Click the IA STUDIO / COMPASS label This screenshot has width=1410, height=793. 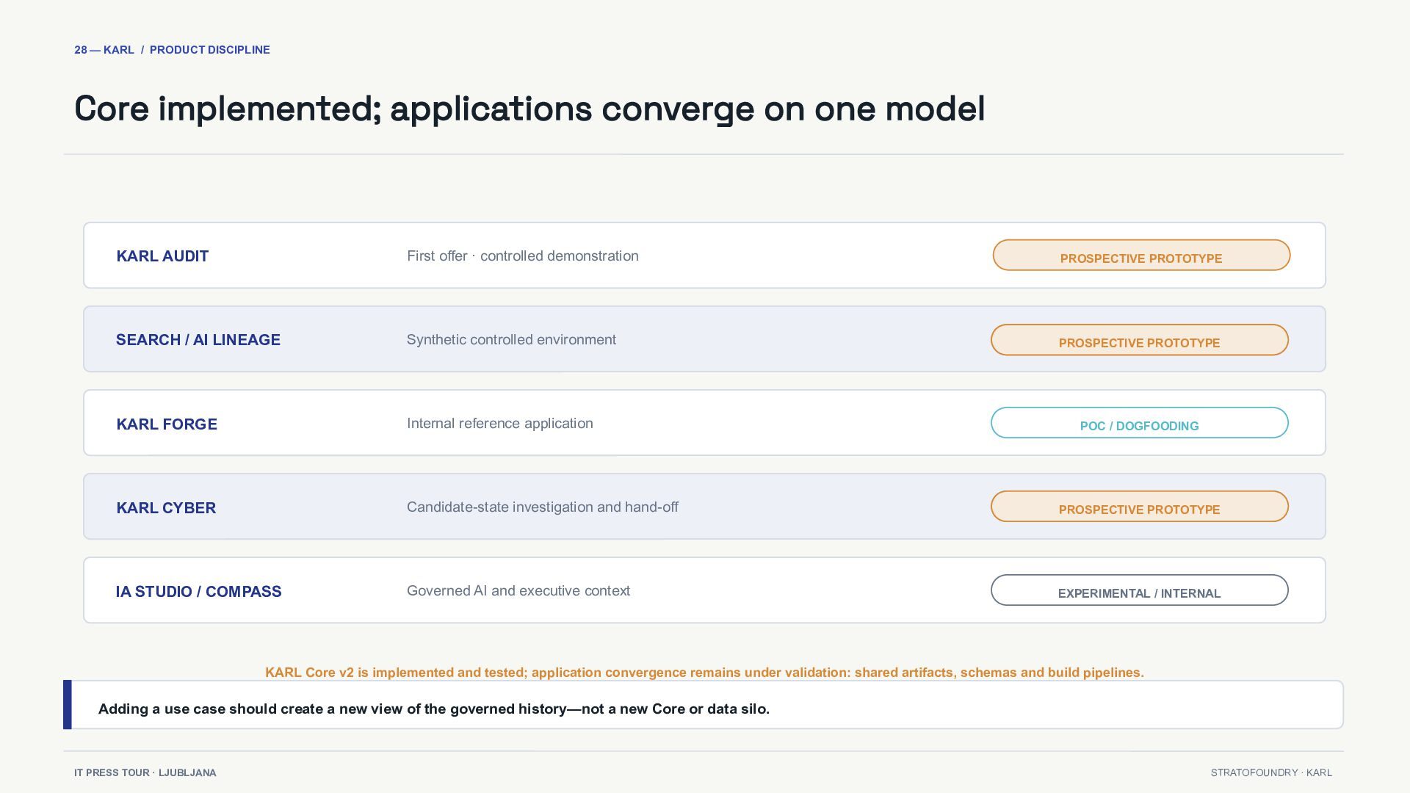click(x=199, y=592)
